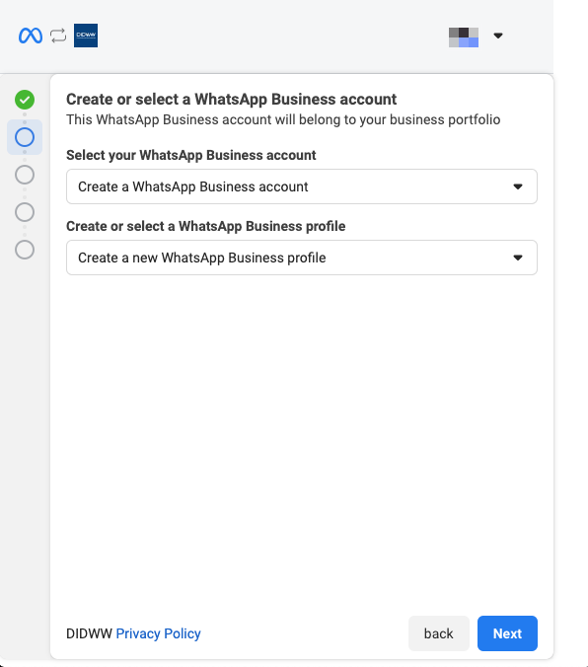Click the arrow on Create a WhatsApp Business account
The width and height of the screenshot is (588, 667).
(x=518, y=186)
